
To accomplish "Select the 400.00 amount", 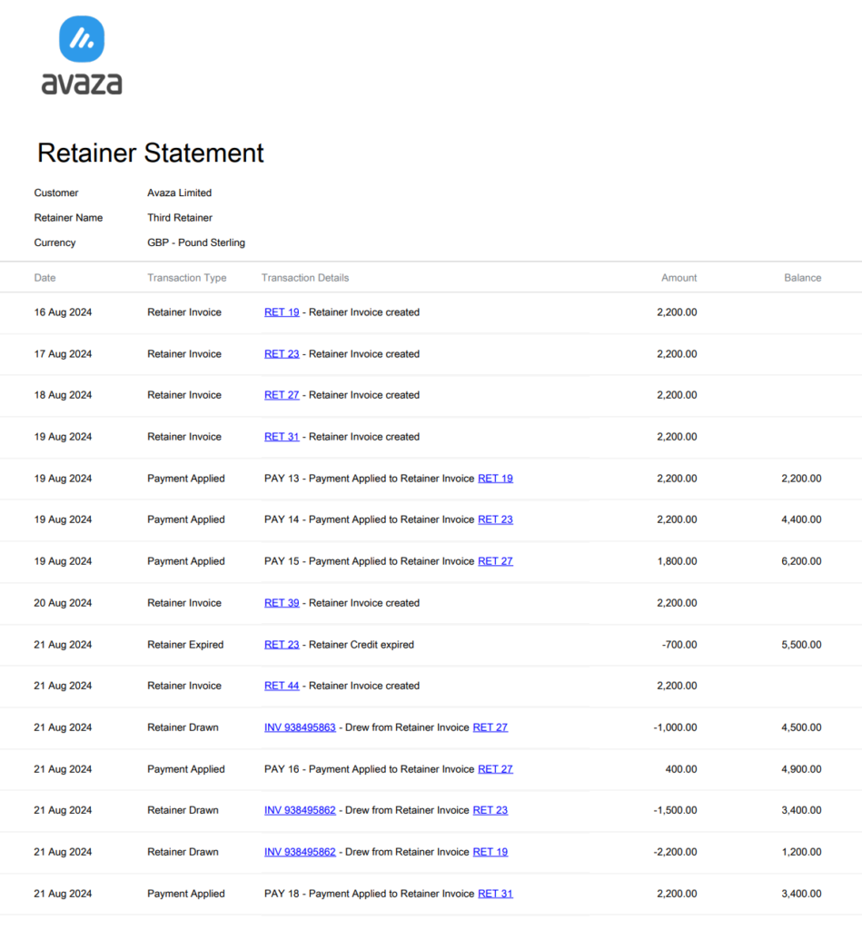I will [681, 769].
